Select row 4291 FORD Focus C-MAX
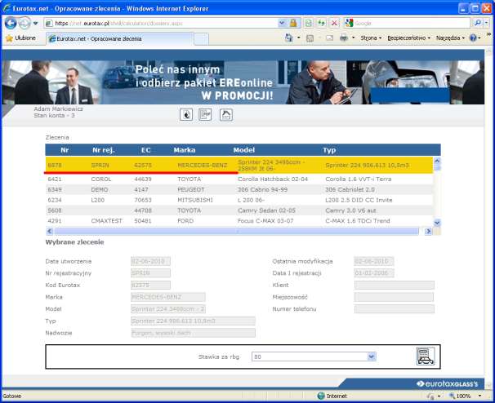This screenshot has width=495, height=403. (x=239, y=221)
